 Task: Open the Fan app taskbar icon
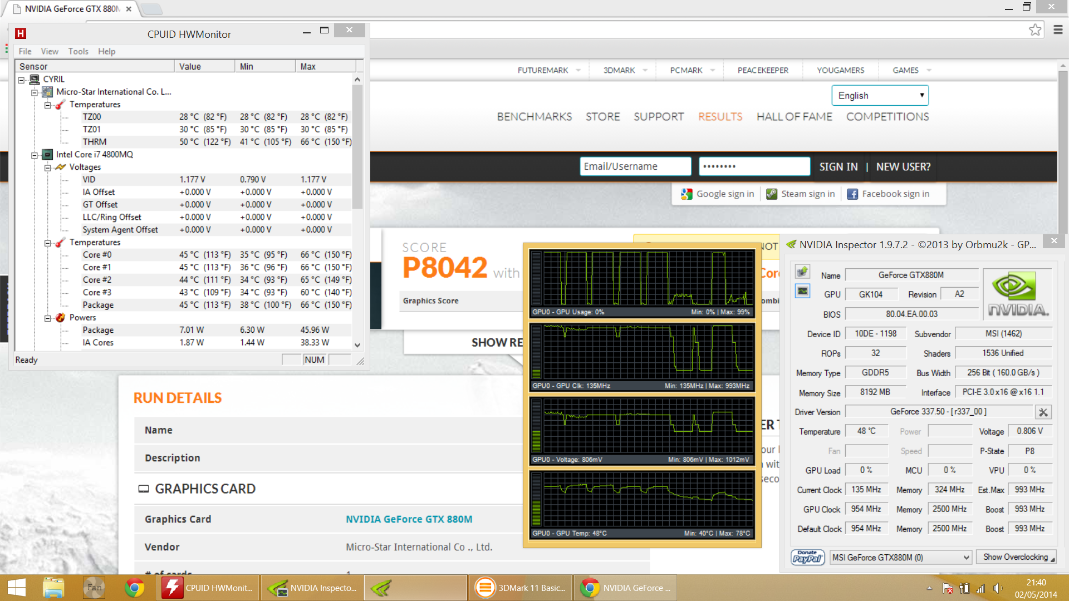(94, 588)
